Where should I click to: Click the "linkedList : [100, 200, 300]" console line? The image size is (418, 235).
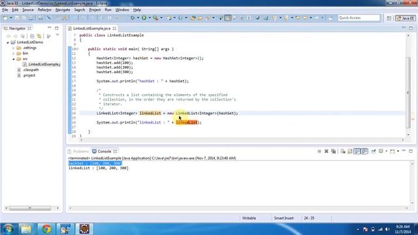click(x=99, y=168)
